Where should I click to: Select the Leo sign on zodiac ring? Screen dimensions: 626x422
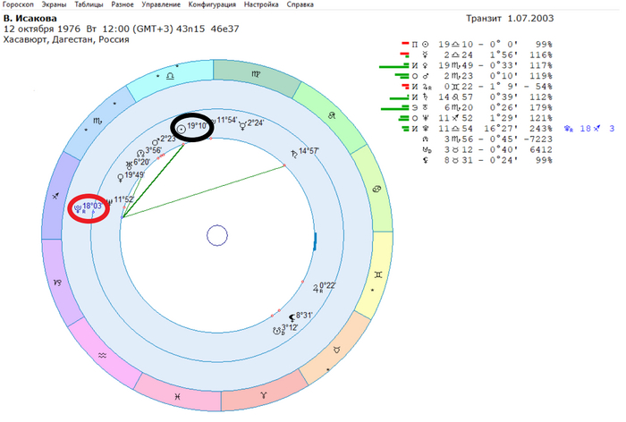point(332,115)
